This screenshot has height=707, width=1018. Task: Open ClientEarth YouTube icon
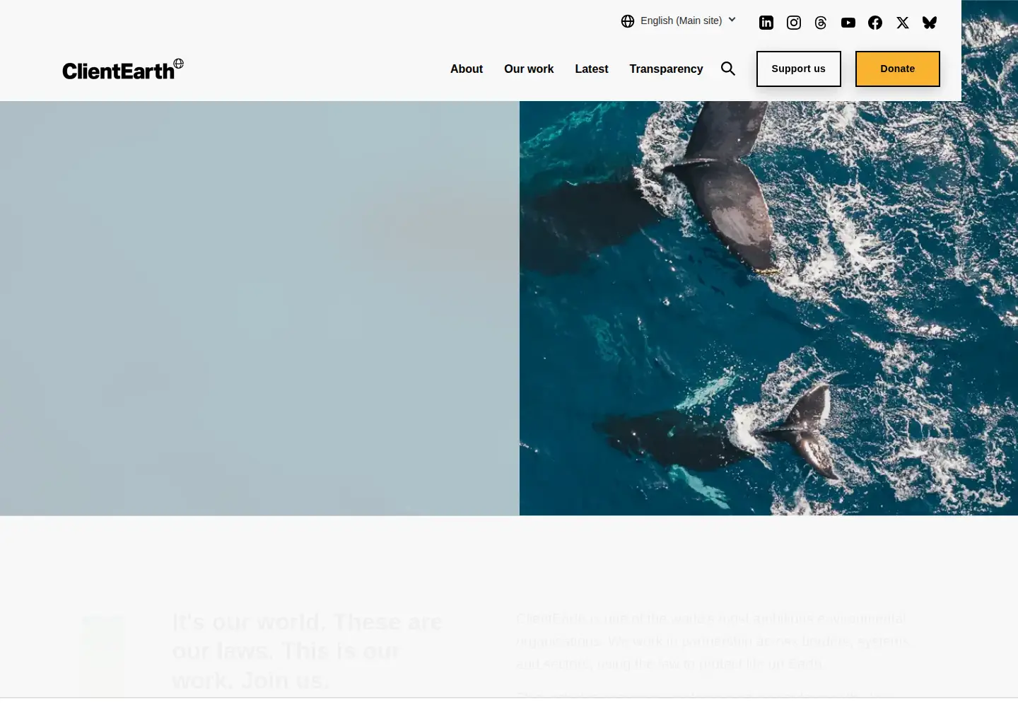coord(848,23)
